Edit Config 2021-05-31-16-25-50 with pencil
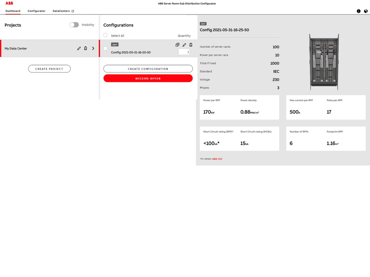The image size is (370, 277). click(x=184, y=45)
